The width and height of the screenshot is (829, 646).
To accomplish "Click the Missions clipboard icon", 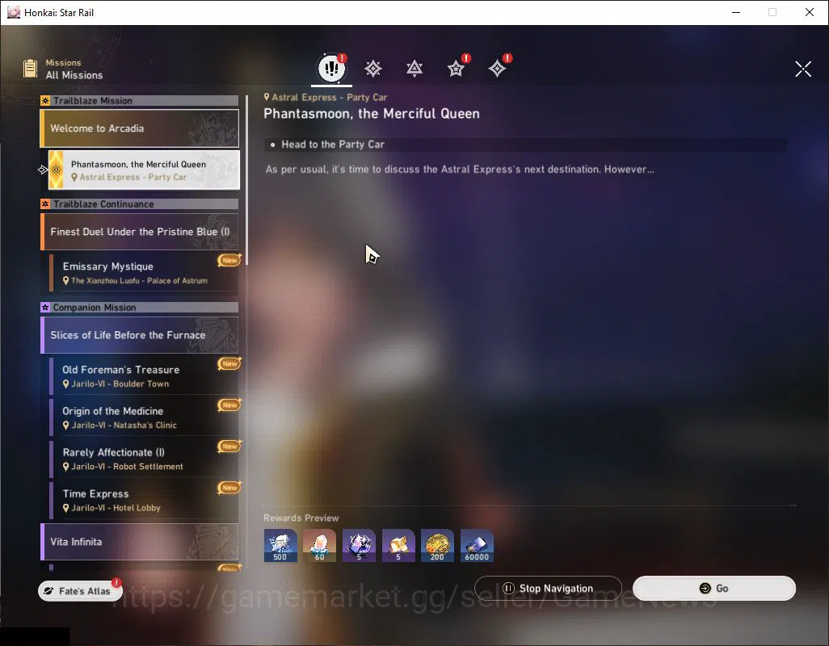I will pyautogui.click(x=30, y=69).
